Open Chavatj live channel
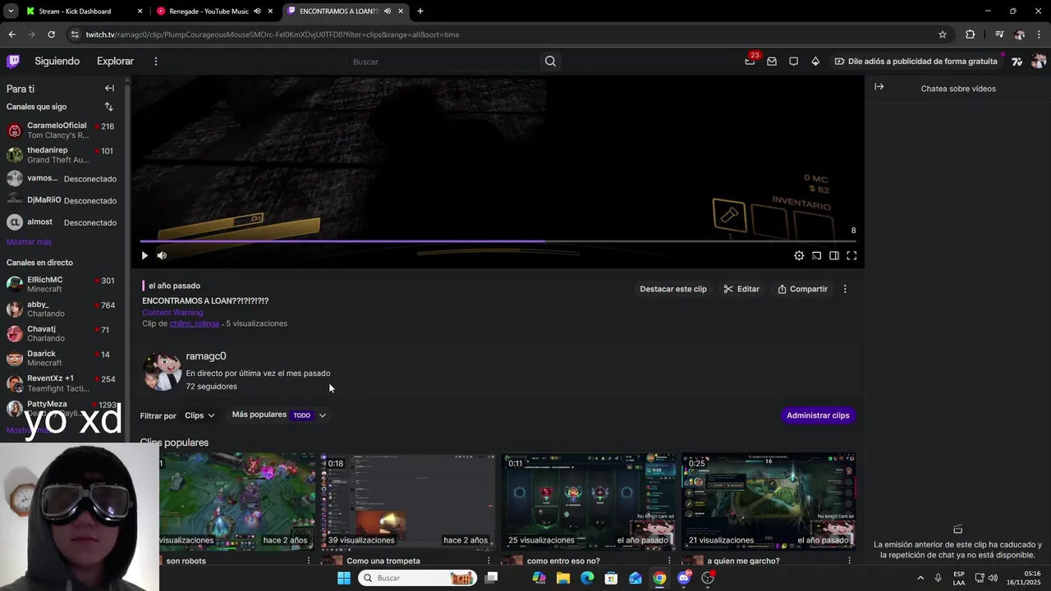 62,334
